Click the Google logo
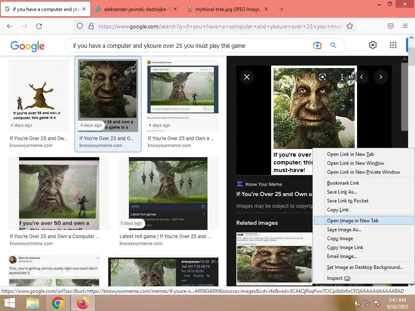The height and width of the screenshot is (311, 415). pyautogui.click(x=27, y=46)
